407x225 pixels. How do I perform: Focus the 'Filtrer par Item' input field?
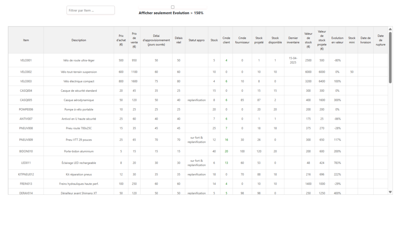tap(91, 10)
